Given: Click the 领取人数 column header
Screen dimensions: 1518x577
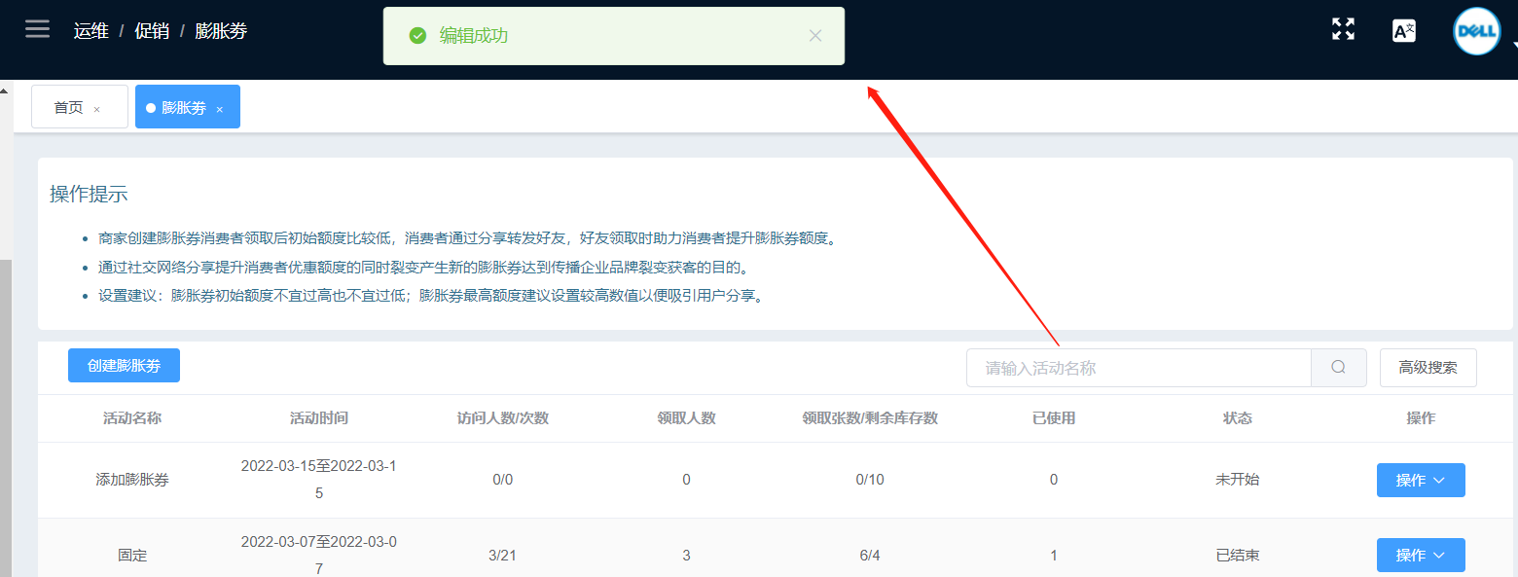Looking at the screenshot, I should click(686, 418).
